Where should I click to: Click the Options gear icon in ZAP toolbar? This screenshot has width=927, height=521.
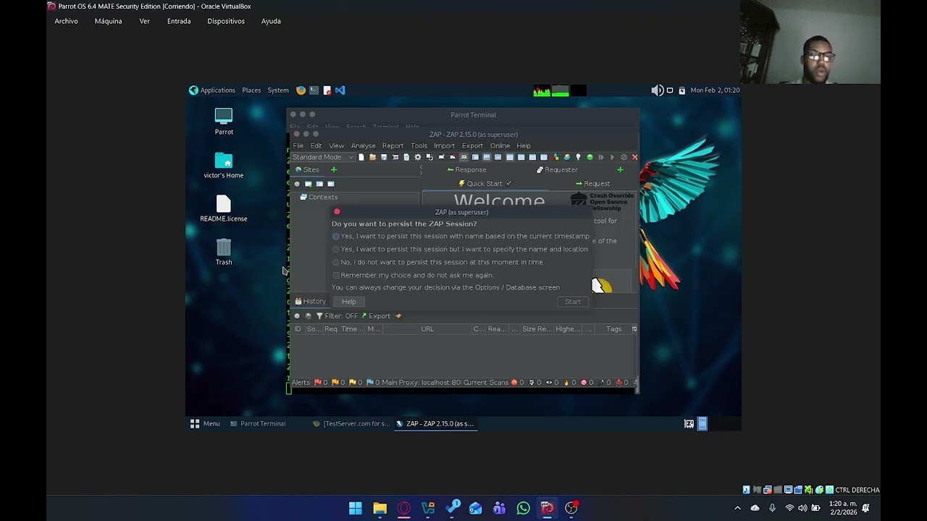point(417,157)
